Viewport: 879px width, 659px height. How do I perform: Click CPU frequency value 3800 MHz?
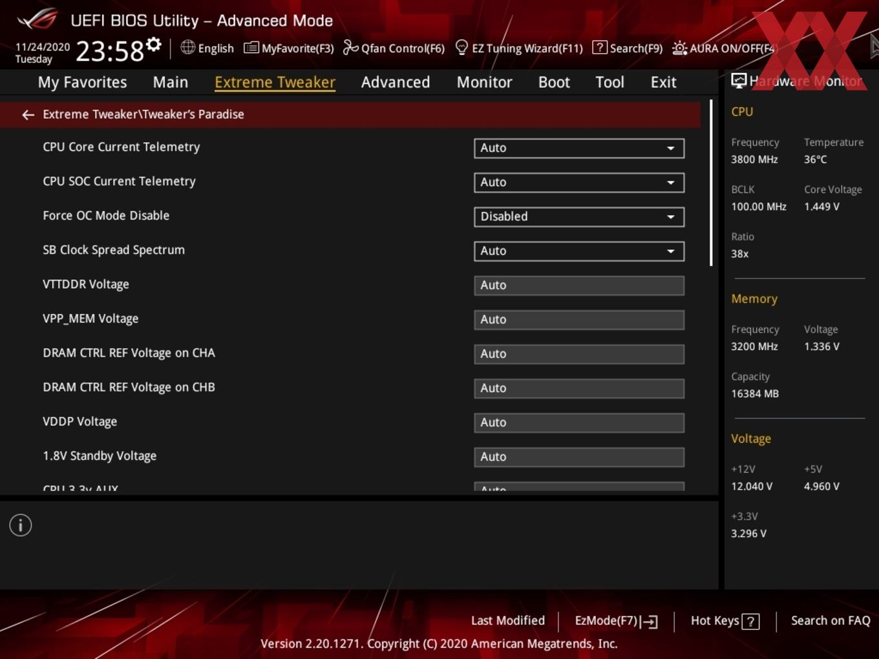coord(754,160)
